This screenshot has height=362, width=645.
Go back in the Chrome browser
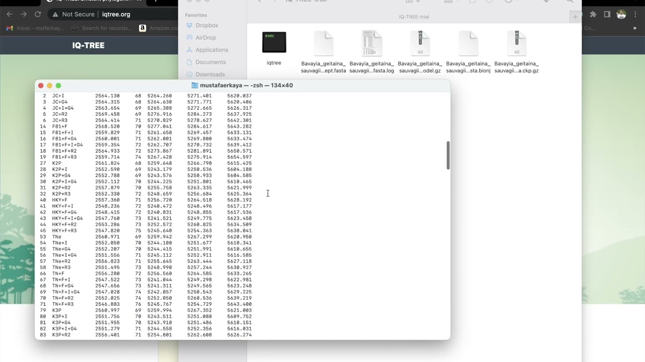click(x=10, y=14)
